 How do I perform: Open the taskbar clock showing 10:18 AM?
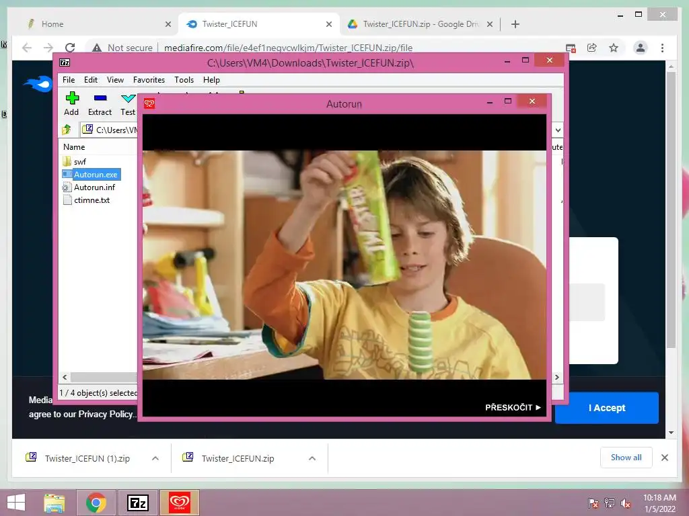coord(659,503)
